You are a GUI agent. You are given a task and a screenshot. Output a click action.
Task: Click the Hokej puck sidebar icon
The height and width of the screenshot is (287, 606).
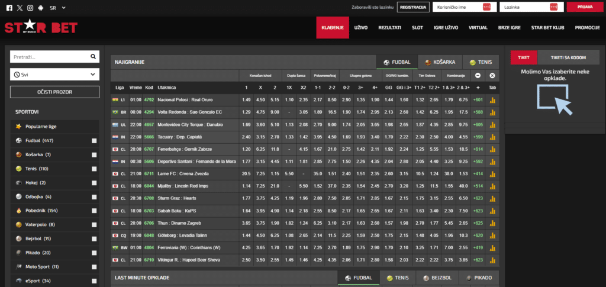(18, 183)
